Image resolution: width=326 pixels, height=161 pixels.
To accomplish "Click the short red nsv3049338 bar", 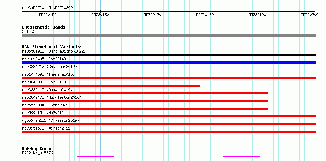I will click(111, 86).
